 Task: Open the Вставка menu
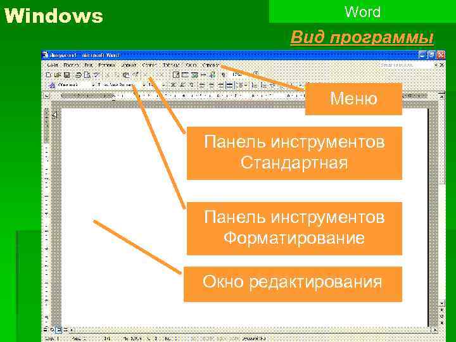pyautogui.click(x=107, y=65)
